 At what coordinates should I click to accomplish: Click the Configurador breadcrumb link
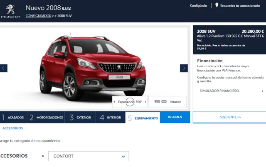[x=38, y=16]
